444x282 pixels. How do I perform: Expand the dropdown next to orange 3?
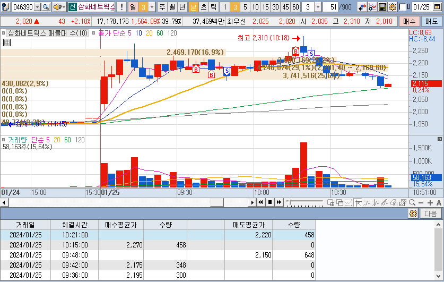pyautogui.click(x=152, y=7)
